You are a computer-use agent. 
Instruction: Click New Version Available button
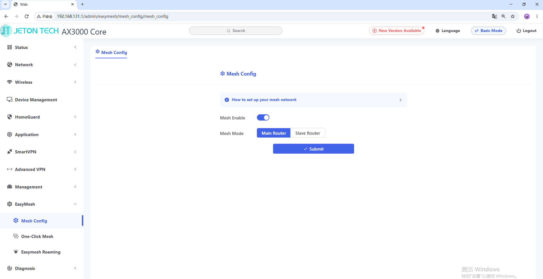397,31
